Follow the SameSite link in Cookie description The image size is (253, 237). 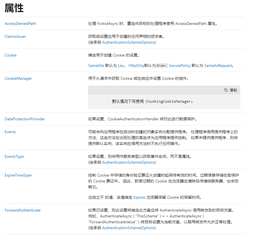point(94,65)
